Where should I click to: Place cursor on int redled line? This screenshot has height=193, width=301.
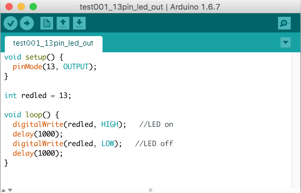[38, 96]
